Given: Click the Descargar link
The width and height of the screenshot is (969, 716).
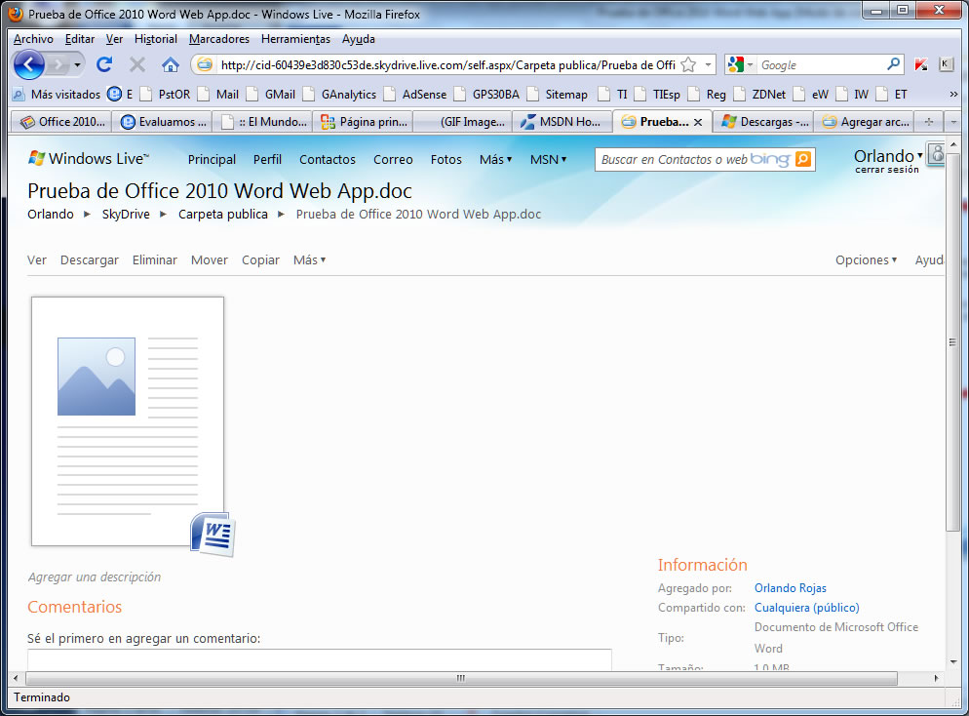Looking at the screenshot, I should click(89, 259).
